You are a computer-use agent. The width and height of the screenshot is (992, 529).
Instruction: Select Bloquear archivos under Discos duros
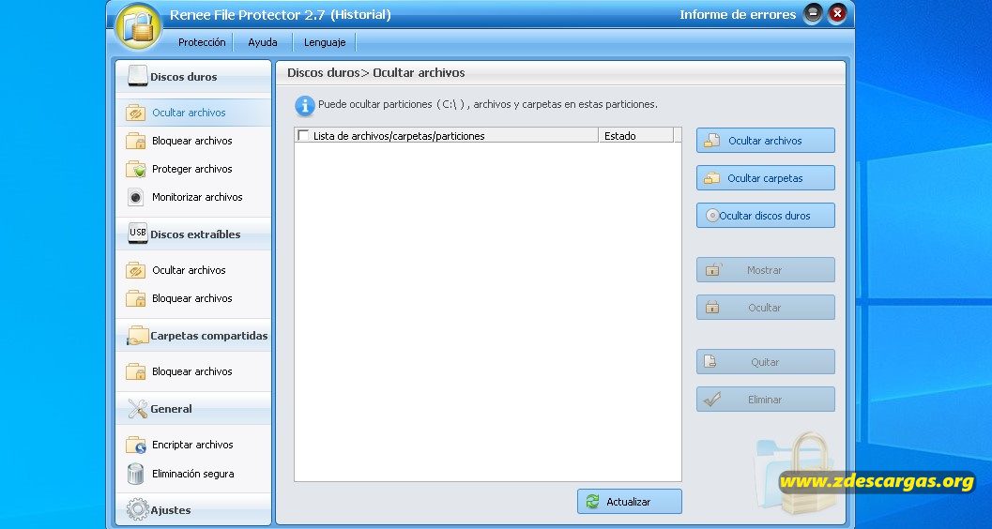click(193, 141)
